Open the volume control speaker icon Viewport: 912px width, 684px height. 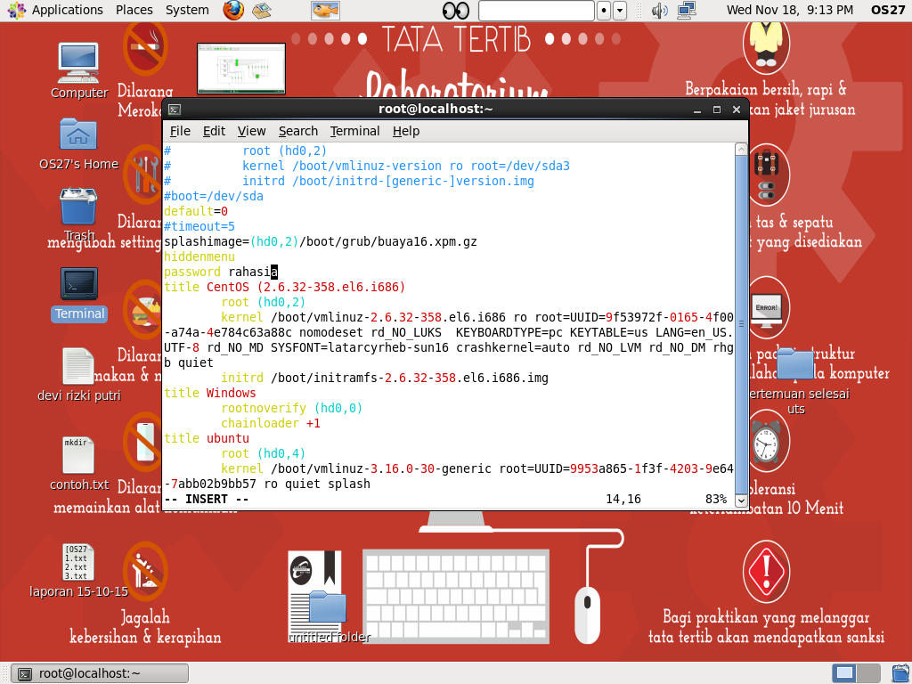(660, 11)
